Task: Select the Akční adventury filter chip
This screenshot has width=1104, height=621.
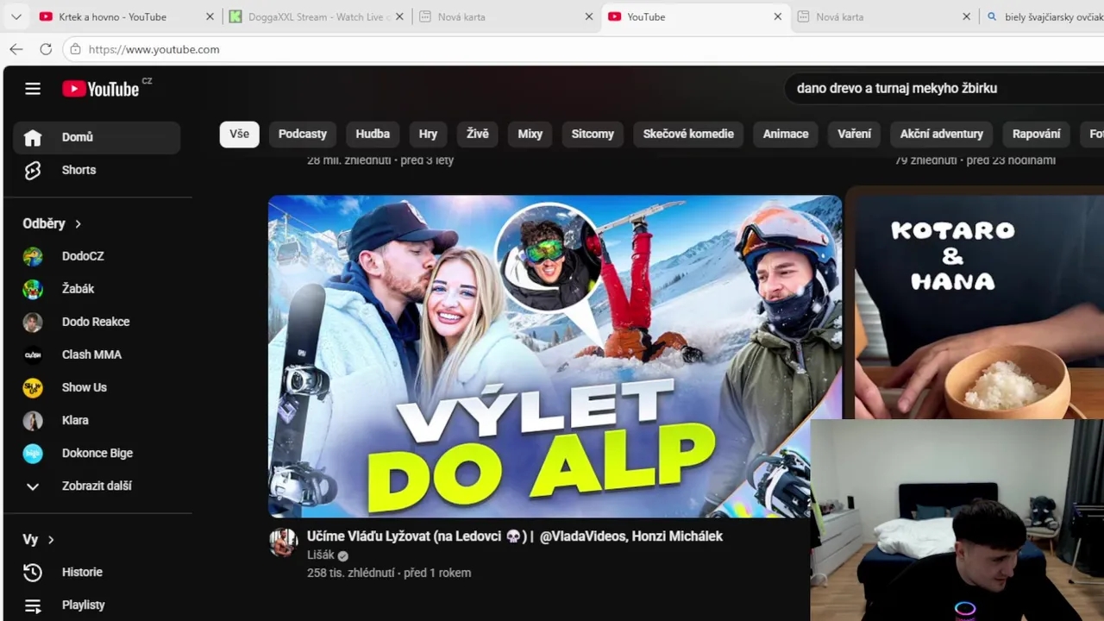Action: 942,134
